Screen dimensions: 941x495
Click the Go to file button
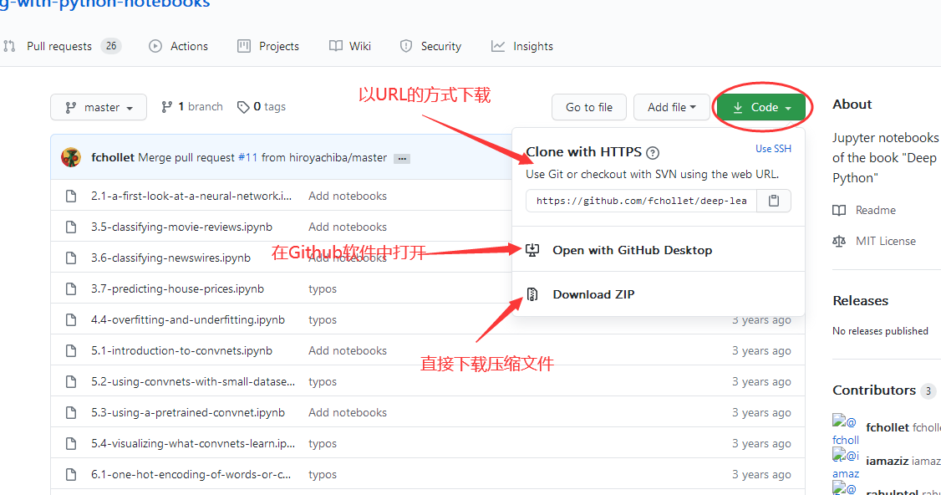click(588, 107)
